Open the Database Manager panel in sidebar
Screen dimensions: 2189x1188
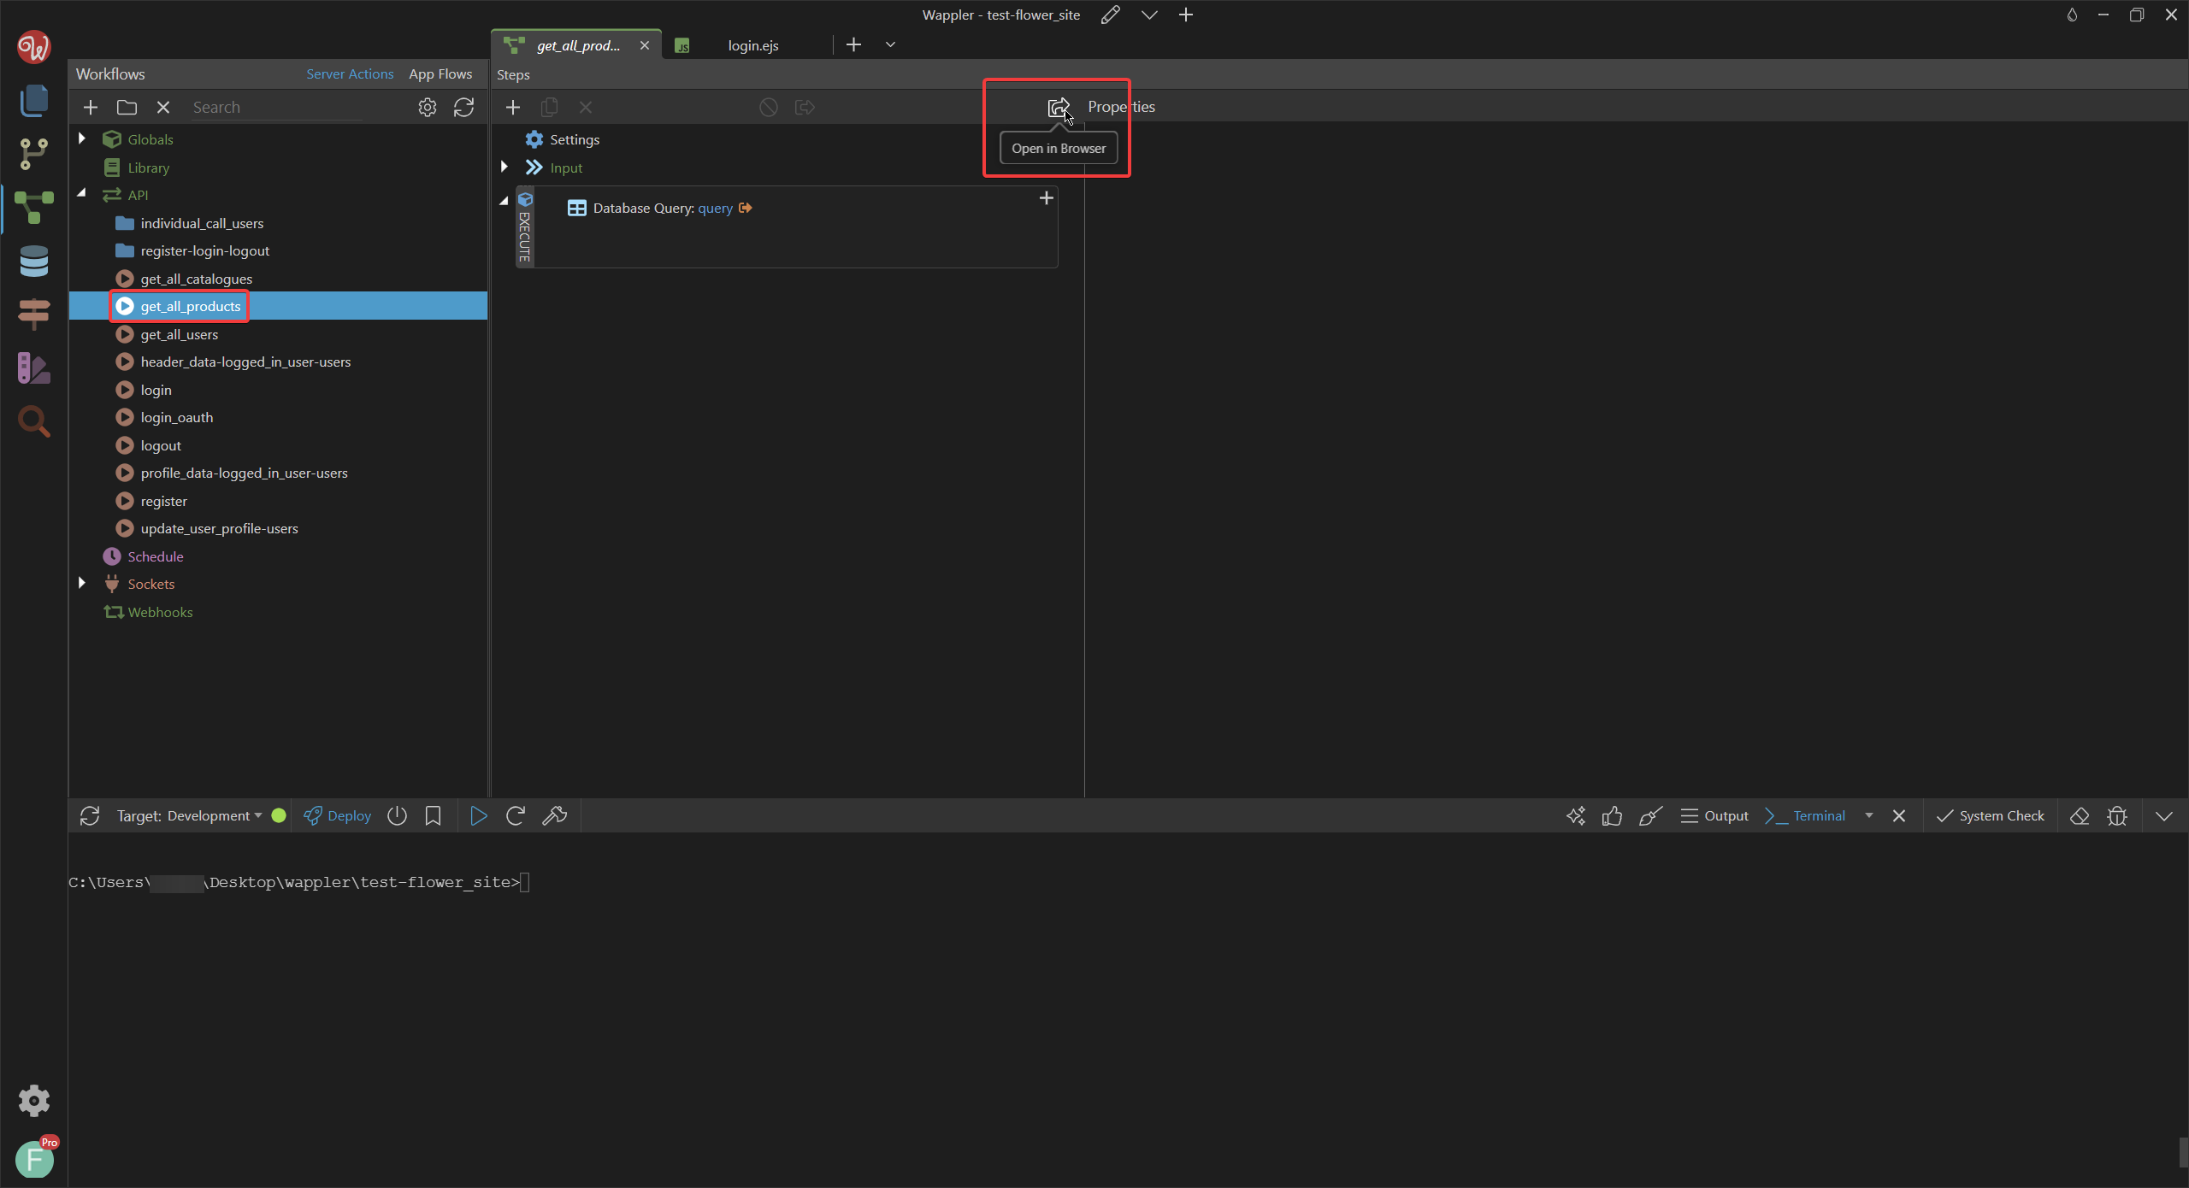[x=34, y=262]
